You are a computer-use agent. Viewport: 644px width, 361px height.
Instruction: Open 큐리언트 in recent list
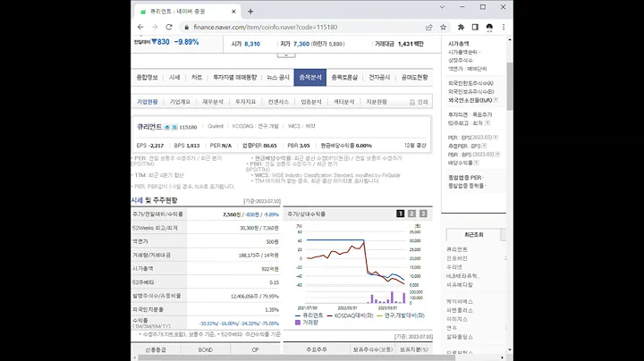(x=457, y=249)
